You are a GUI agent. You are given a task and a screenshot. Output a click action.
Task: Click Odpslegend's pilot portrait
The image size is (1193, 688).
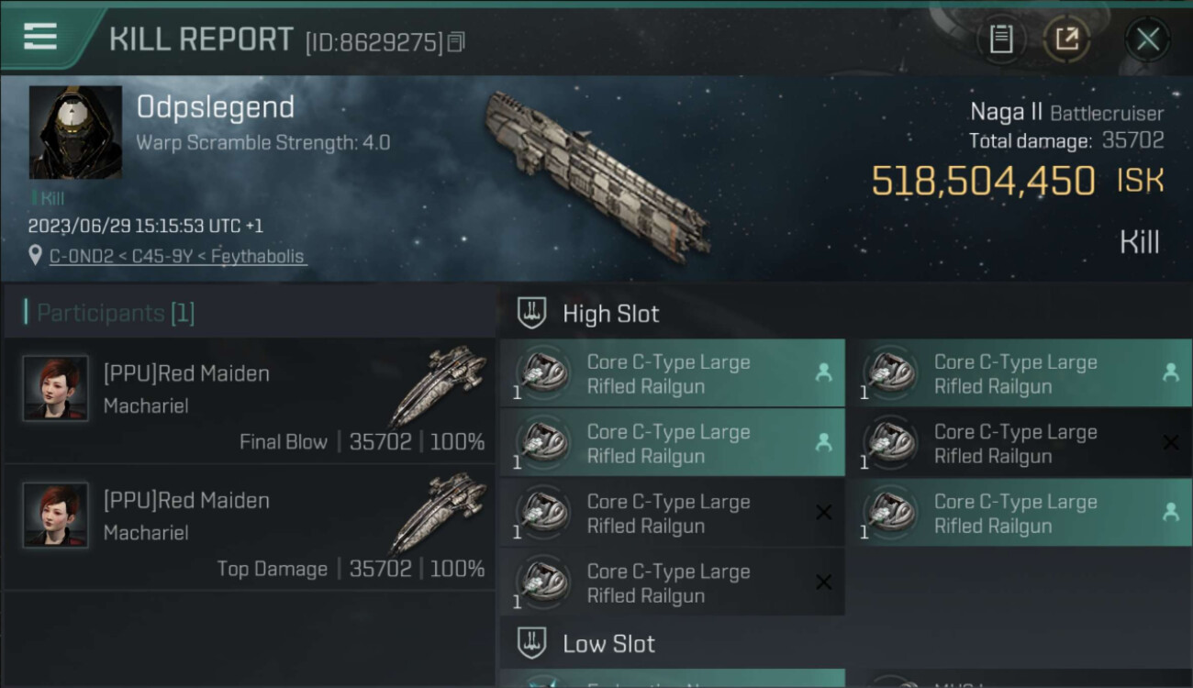(75, 132)
